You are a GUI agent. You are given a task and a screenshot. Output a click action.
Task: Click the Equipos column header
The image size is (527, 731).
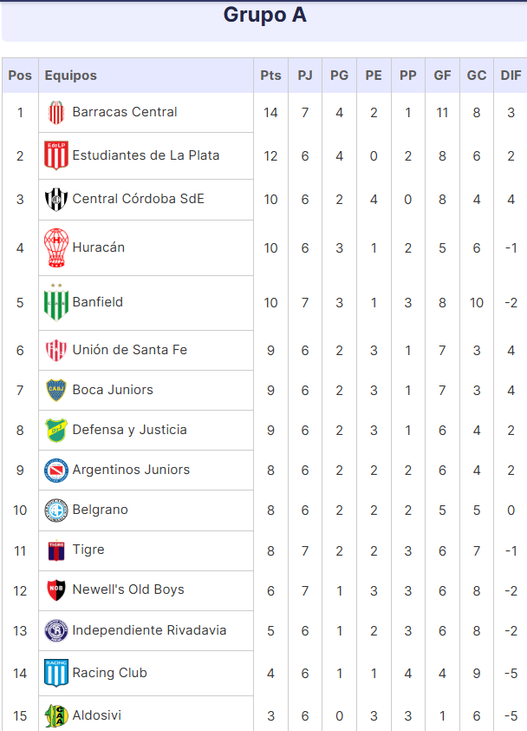pos(71,76)
